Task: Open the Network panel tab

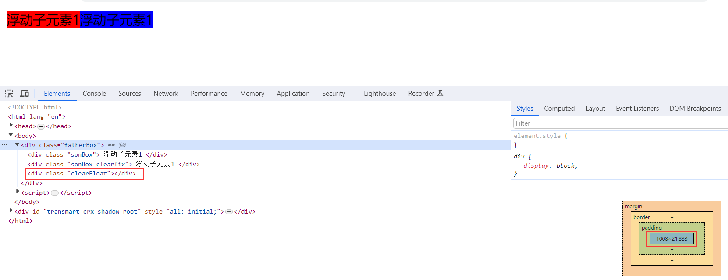Action: [x=166, y=94]
